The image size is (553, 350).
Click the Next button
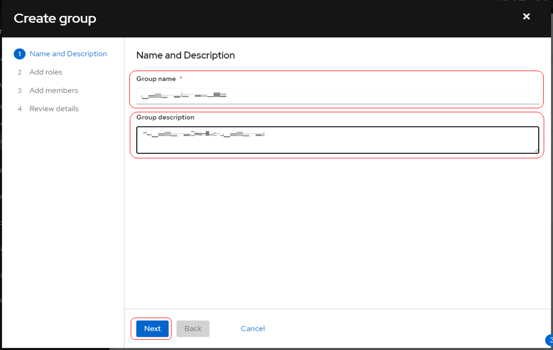[152, 328]
